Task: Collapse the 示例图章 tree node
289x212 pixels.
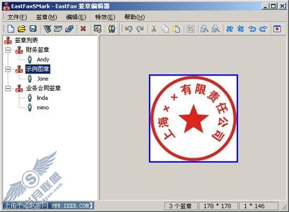Action: point(8,69)
